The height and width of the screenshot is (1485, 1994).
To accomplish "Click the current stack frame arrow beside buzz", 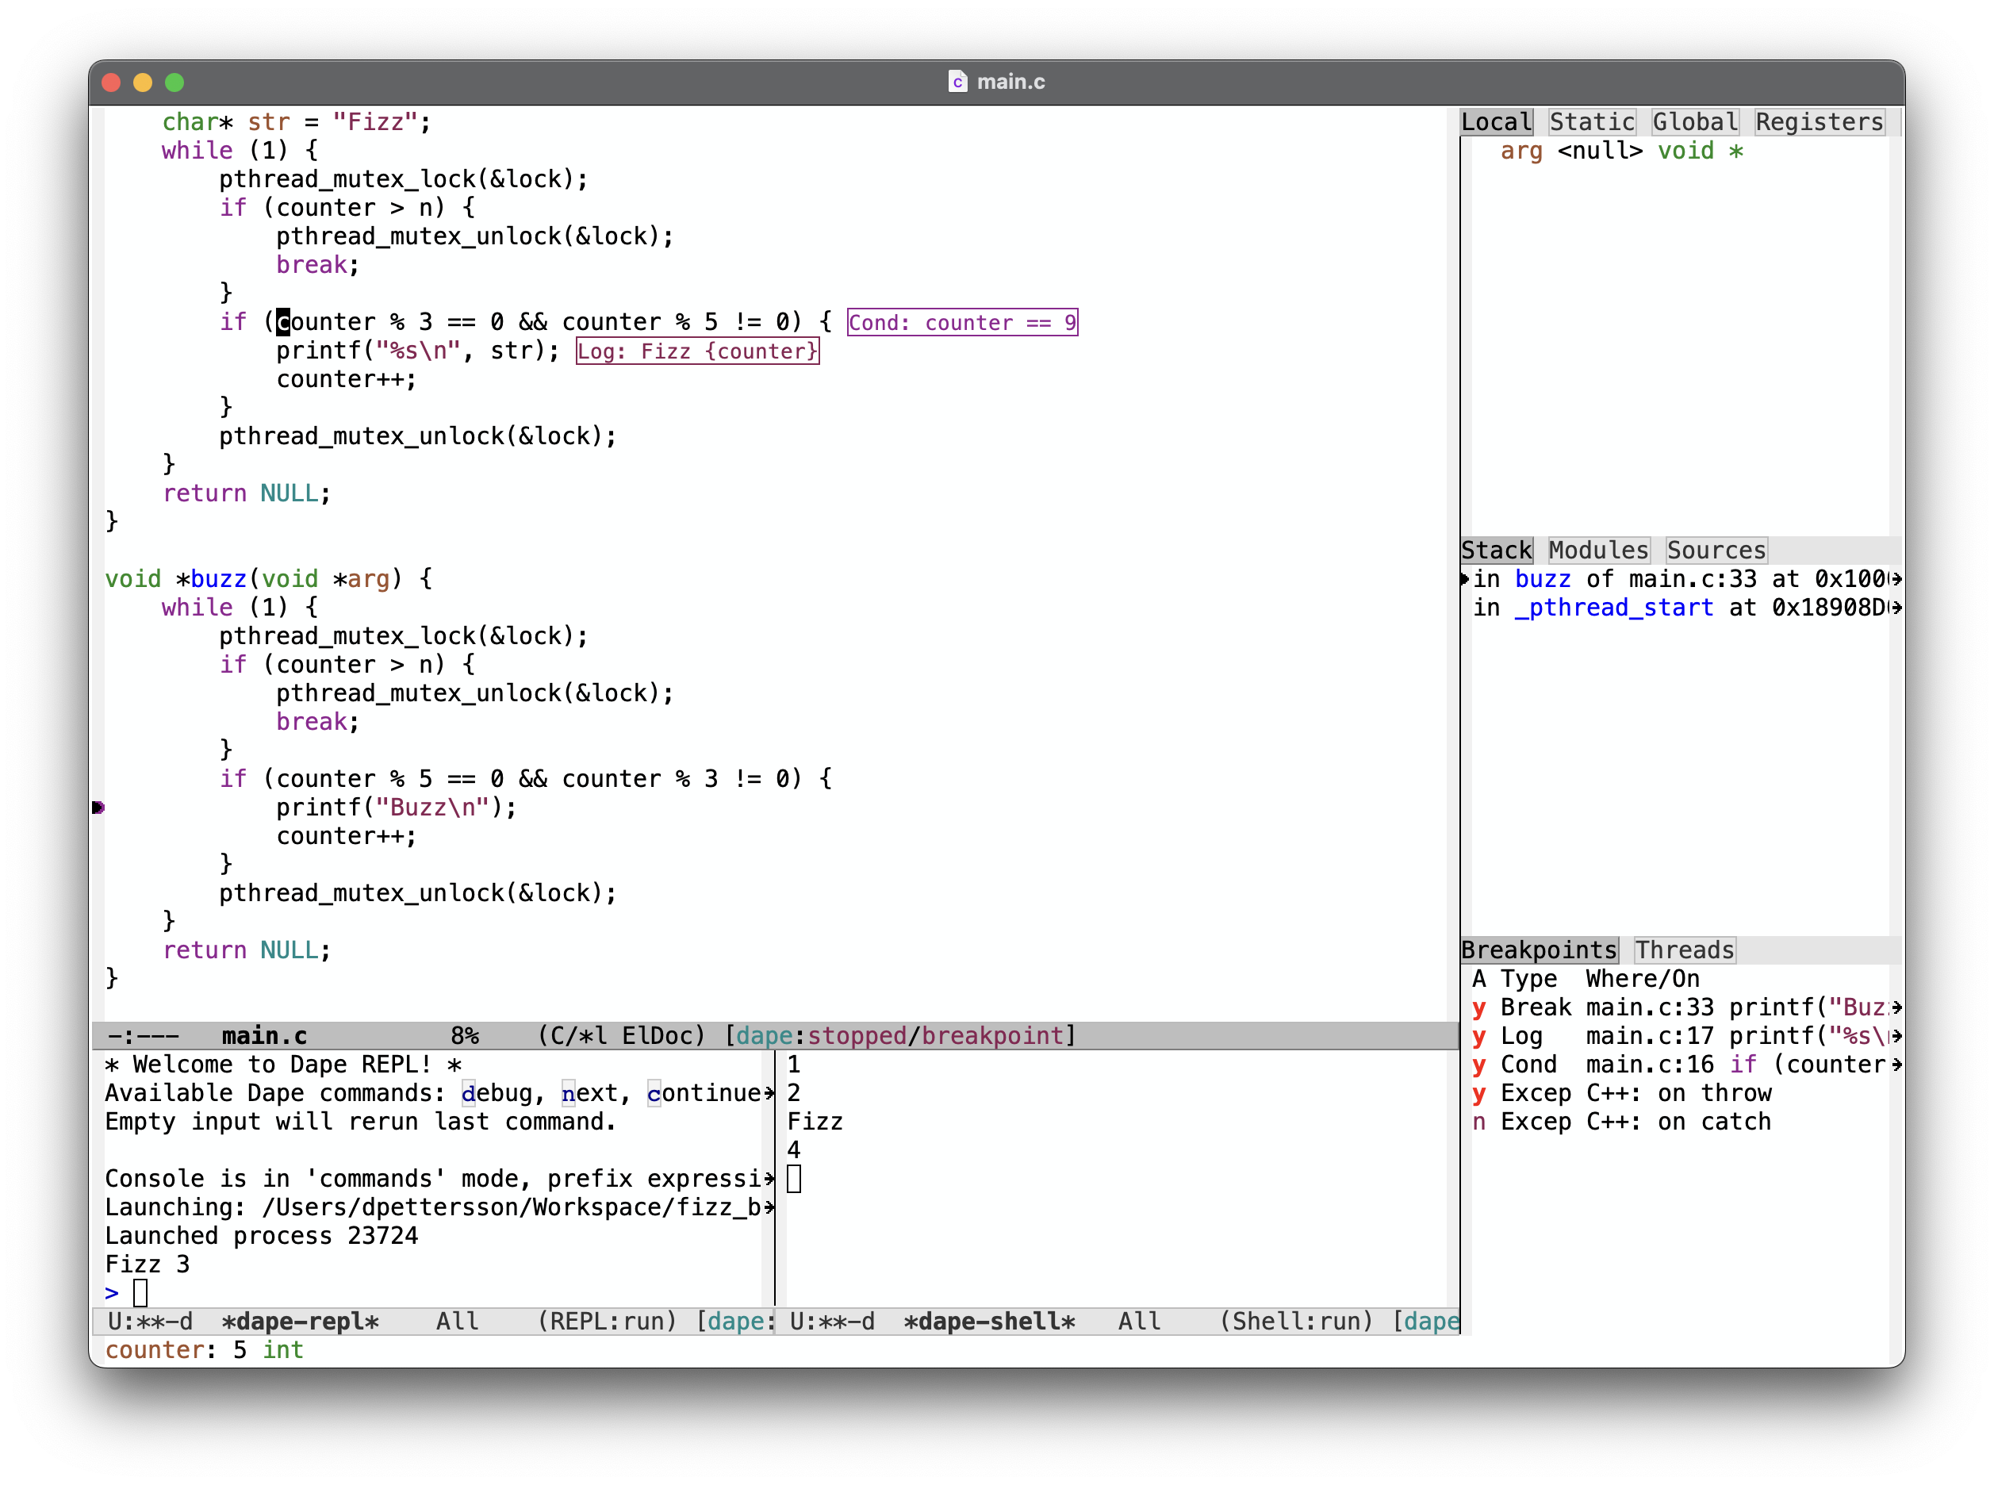I will 1465,579.
